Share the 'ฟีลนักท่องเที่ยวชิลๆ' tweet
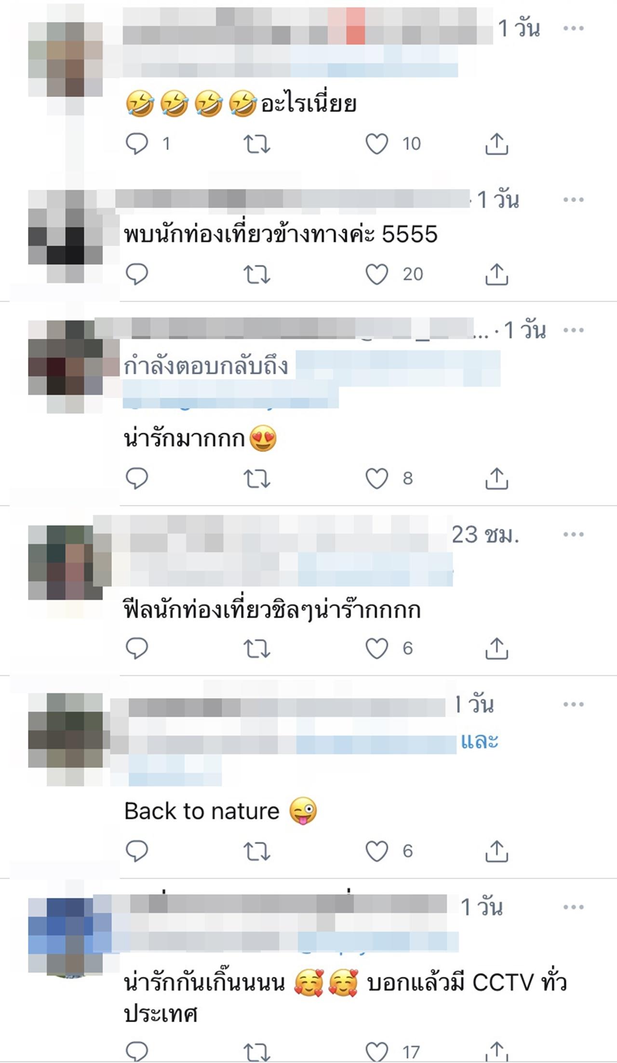The height and width of the screenshot is (1063, 617). coord(496,648)
